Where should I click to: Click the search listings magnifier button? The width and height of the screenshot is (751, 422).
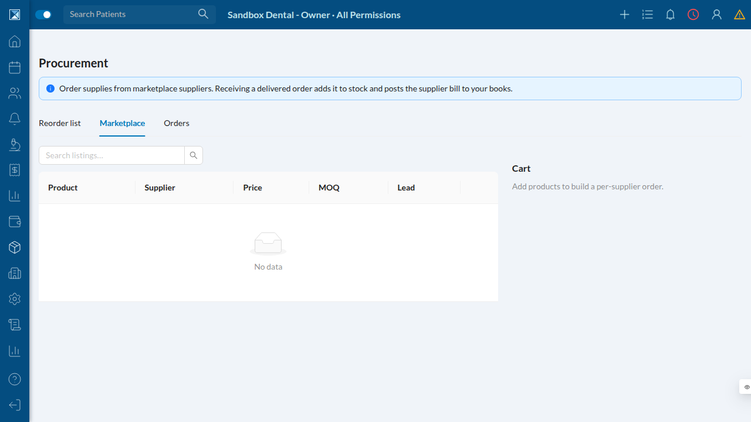[194, 155]
